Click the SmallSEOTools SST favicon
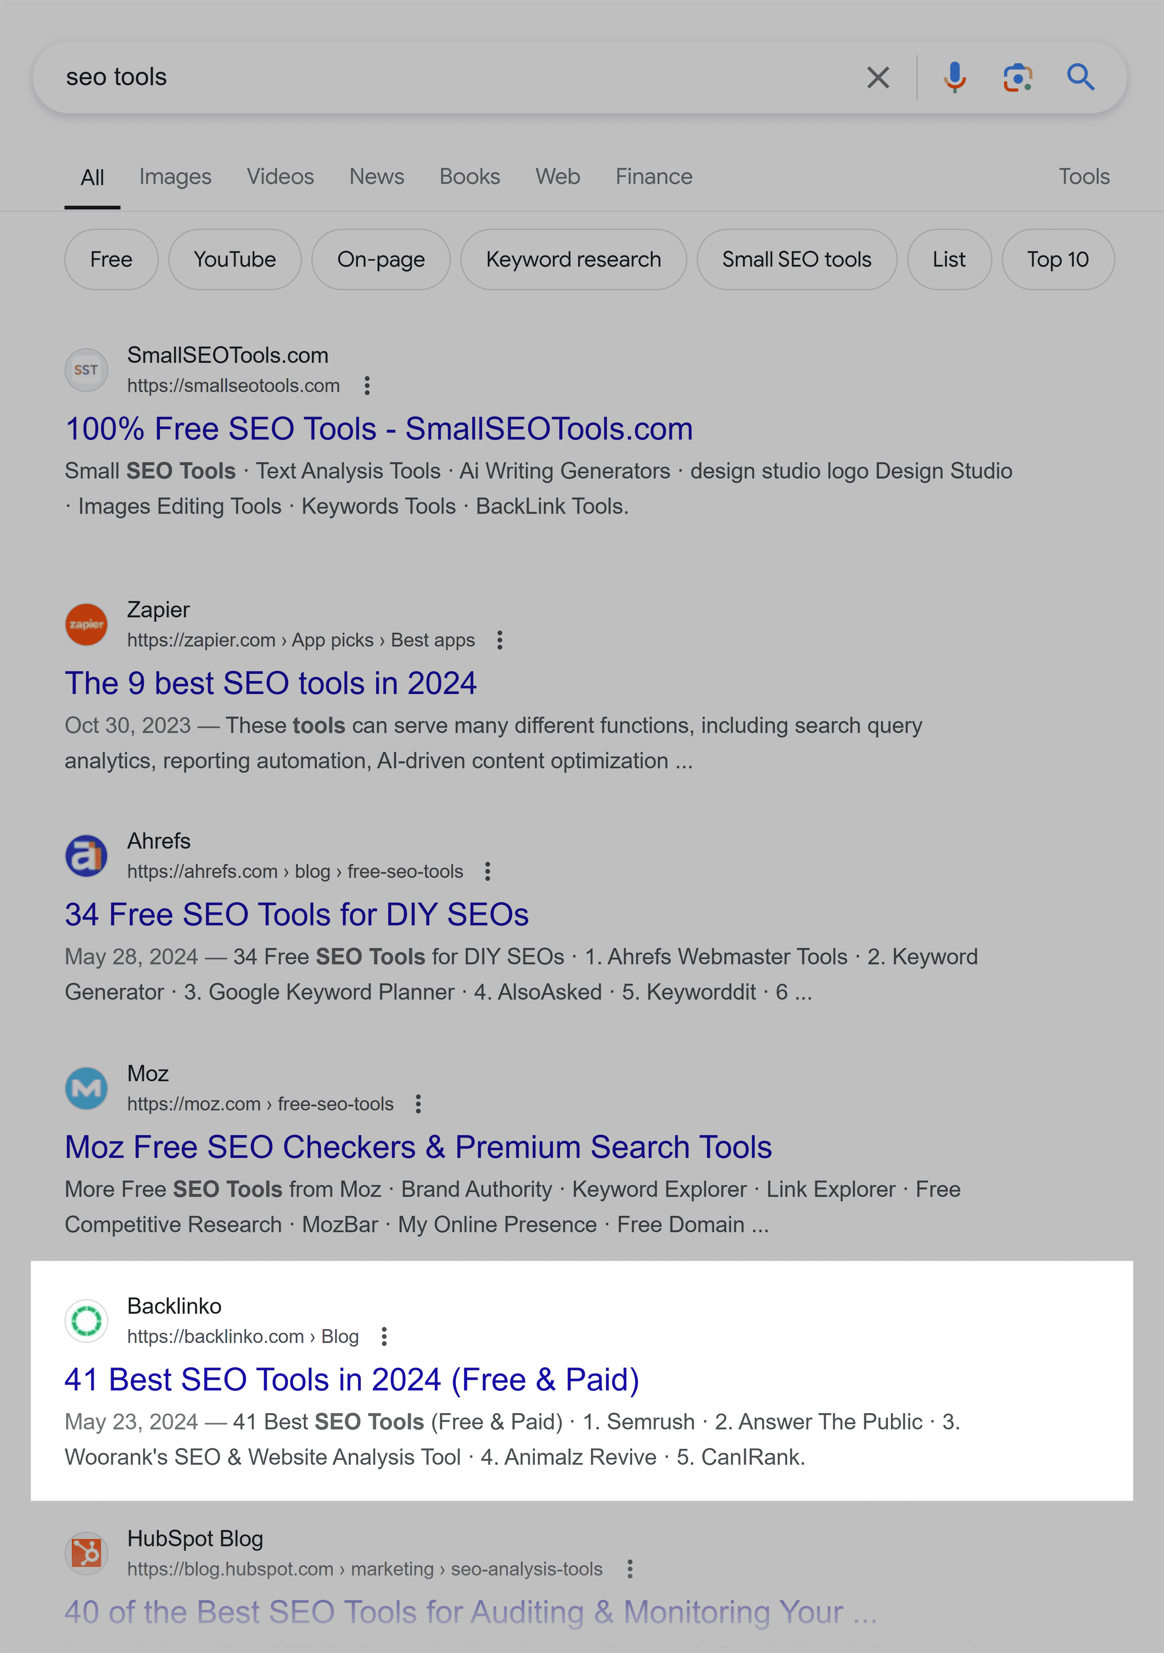The height and width of the screenshot is (1653, 1164). [x=87, y=370]
